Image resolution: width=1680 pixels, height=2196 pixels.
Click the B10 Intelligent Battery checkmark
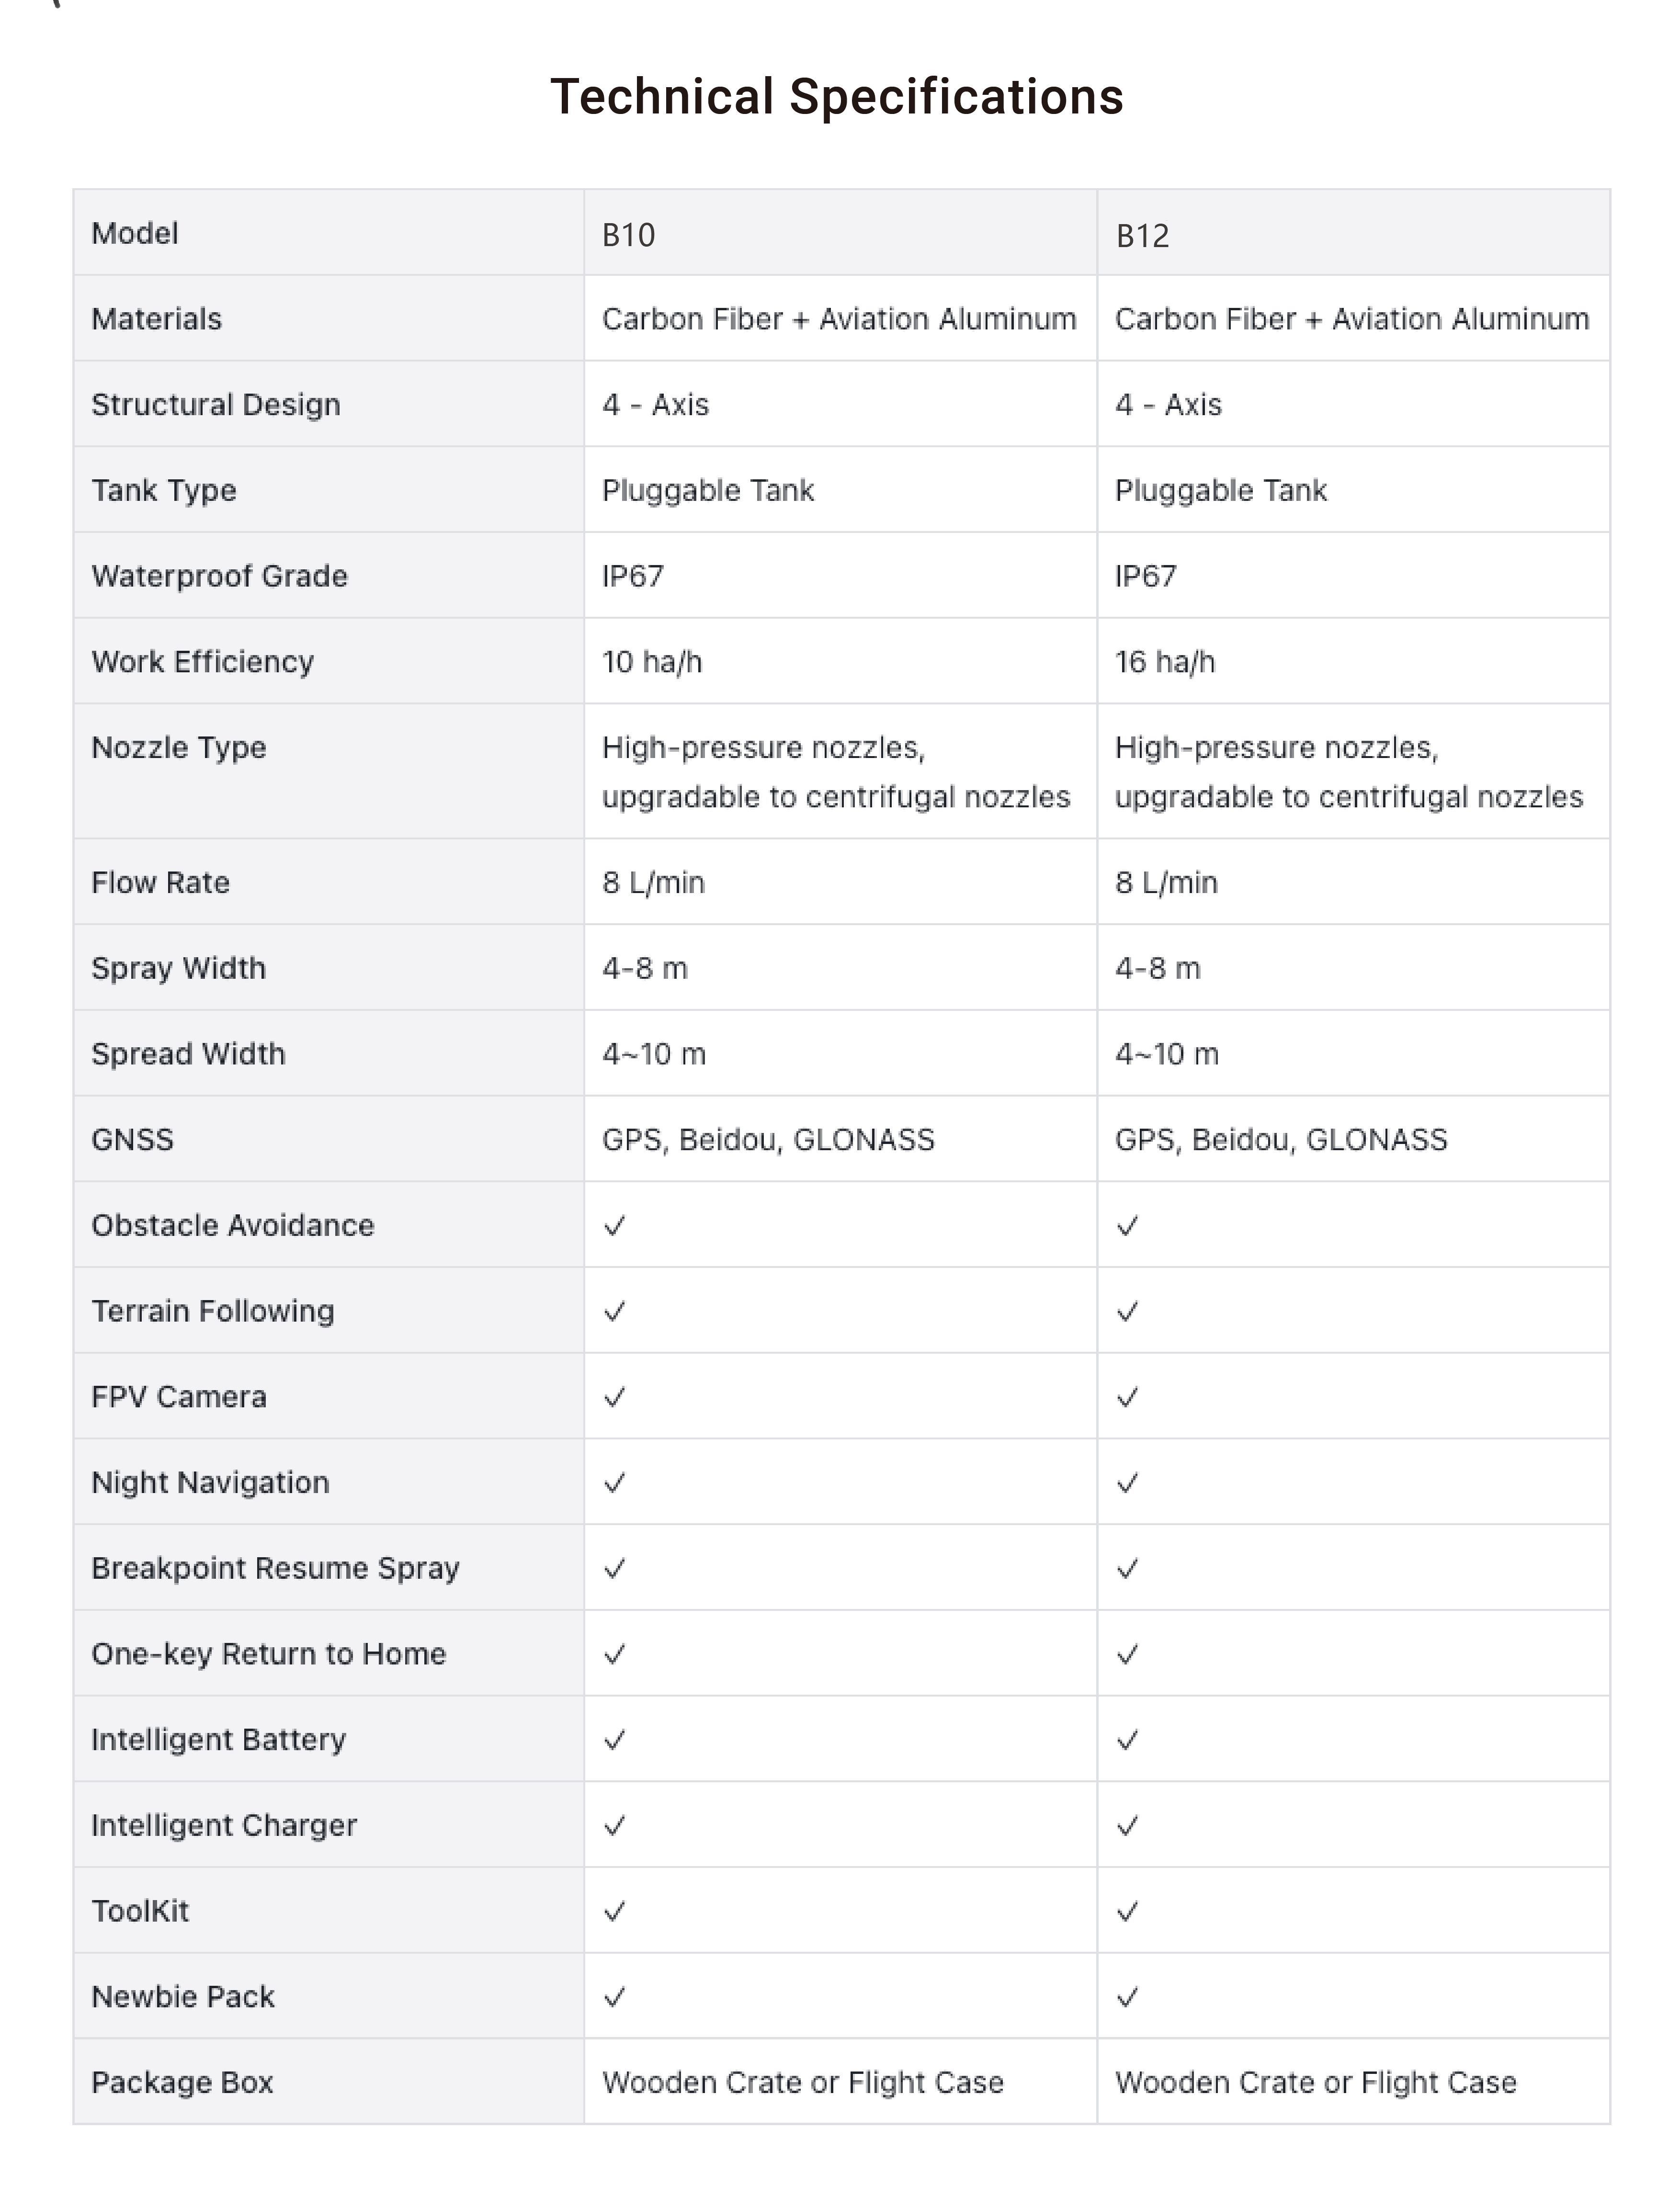tap(615, 1740)
